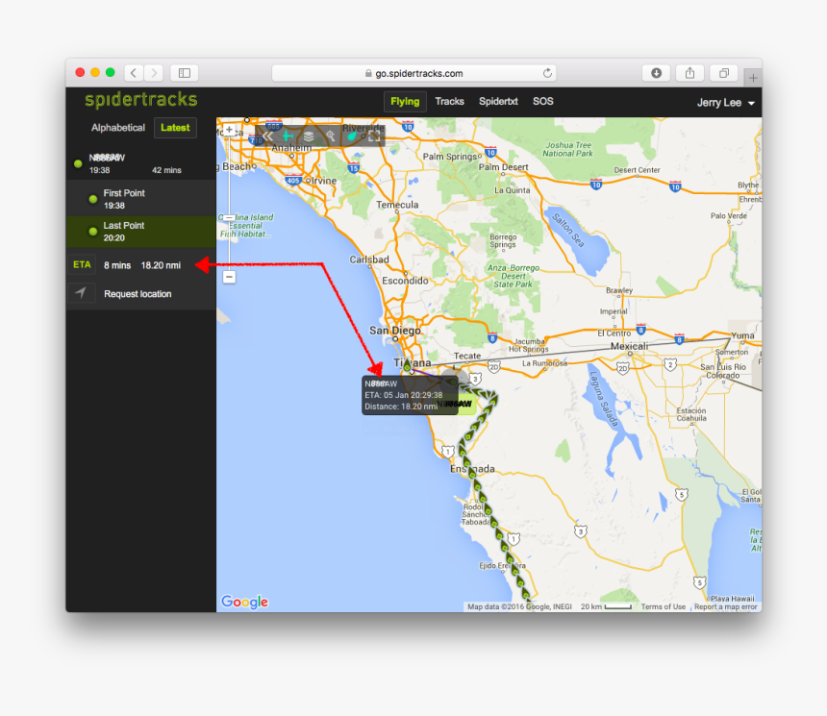
Task: Open the Safari share menu
Action: click(x=689, y=73)
